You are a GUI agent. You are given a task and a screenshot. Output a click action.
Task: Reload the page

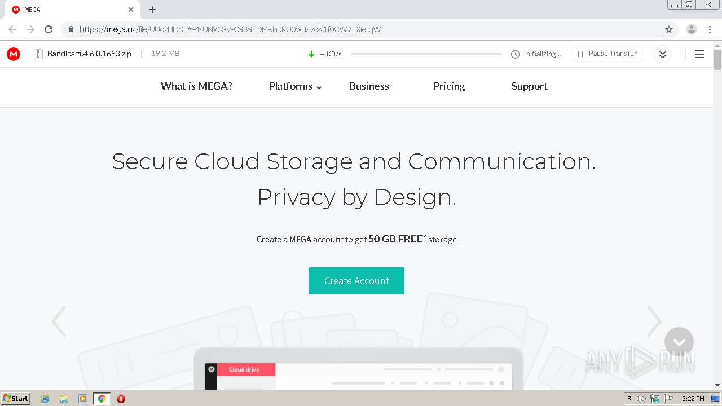(x=49, y=29)
